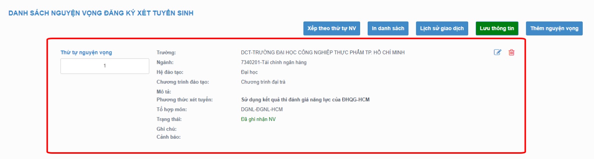Click the bold admission method text ĐHQG-HCM
The width and height of the screenshot is (594, 159).
pos(305,100)
